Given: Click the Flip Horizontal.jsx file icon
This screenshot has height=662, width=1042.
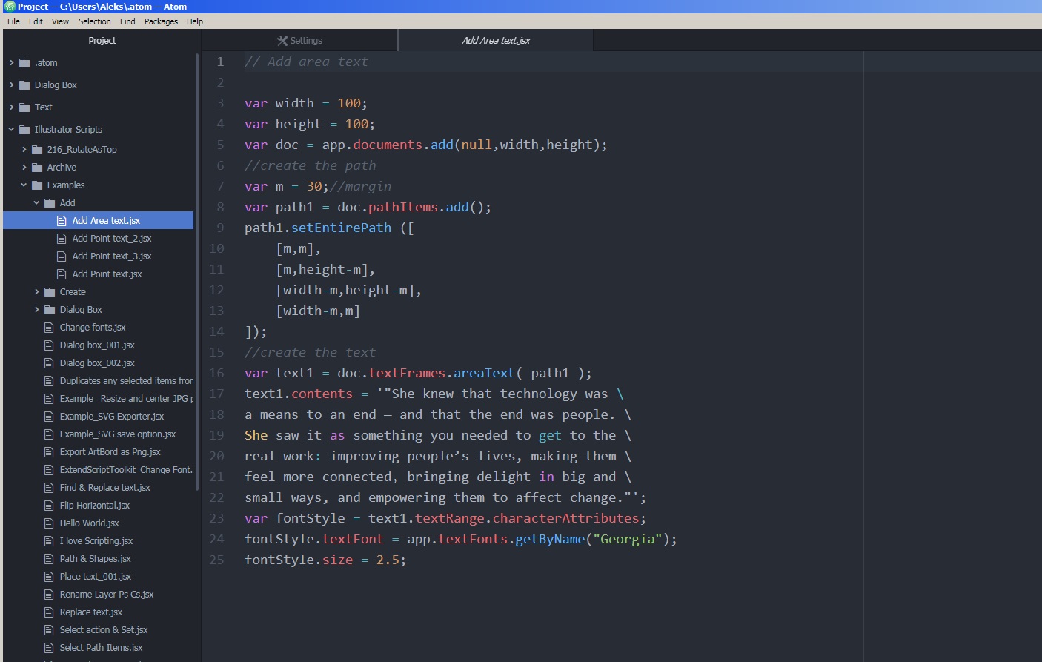Looking at the screenshot, I should (49, 506).
